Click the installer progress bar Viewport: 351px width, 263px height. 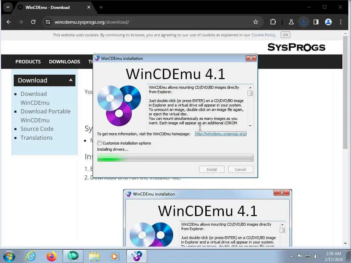point(175,158)
